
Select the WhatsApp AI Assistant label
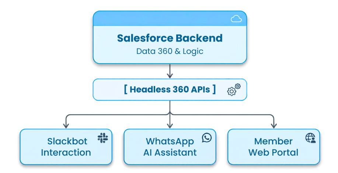[x=170, y=147]
